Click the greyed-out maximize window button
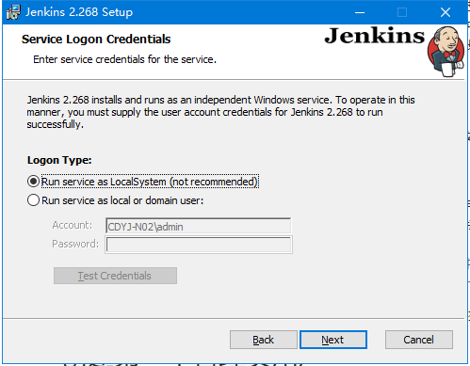The height and width of the screenshot is (366, 470). 402,12
